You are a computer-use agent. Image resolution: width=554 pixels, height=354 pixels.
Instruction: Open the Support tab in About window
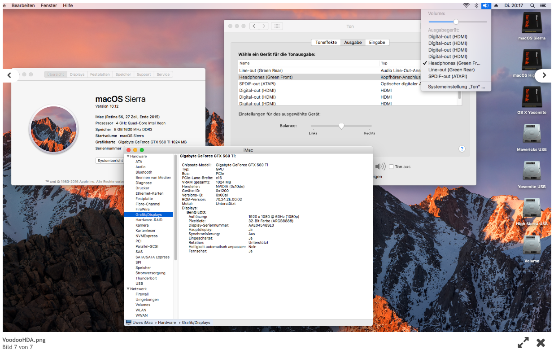tap(144, 74)
